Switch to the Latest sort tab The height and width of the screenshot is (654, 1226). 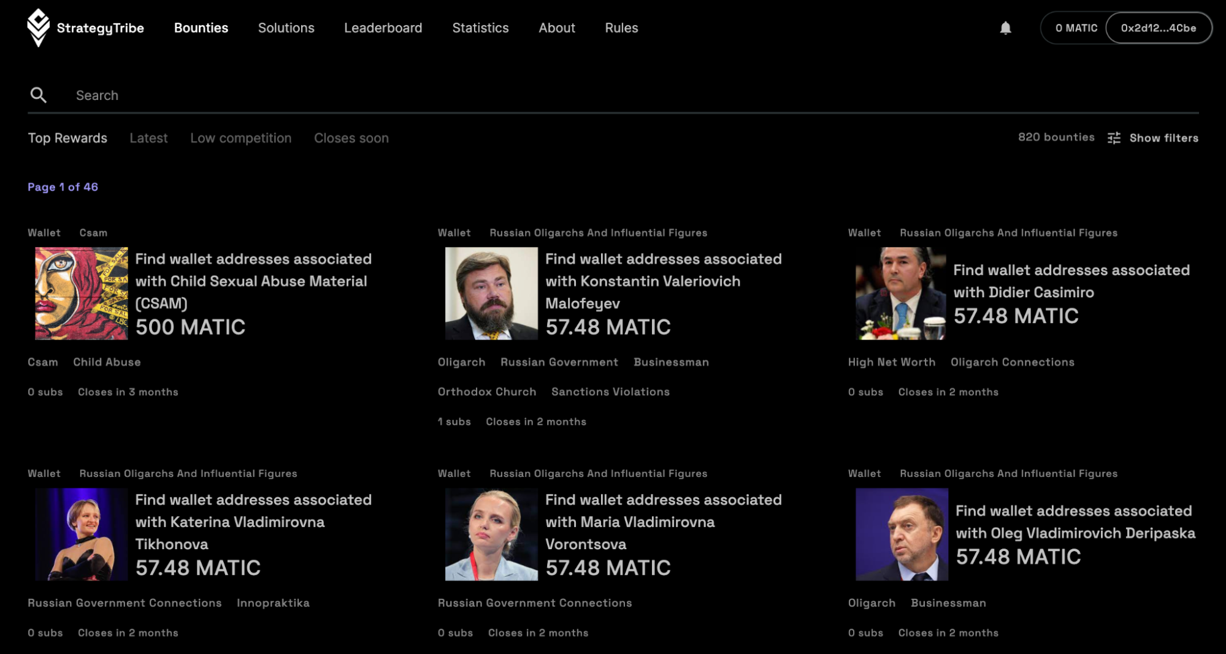pos(148,138)
